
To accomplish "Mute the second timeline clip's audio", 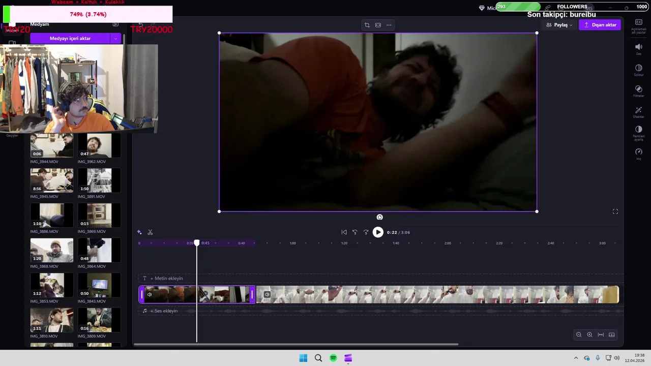I will click(x=267, y=294).
